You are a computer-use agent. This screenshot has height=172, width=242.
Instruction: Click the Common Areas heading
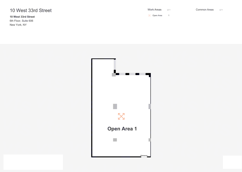click(205, 10)
